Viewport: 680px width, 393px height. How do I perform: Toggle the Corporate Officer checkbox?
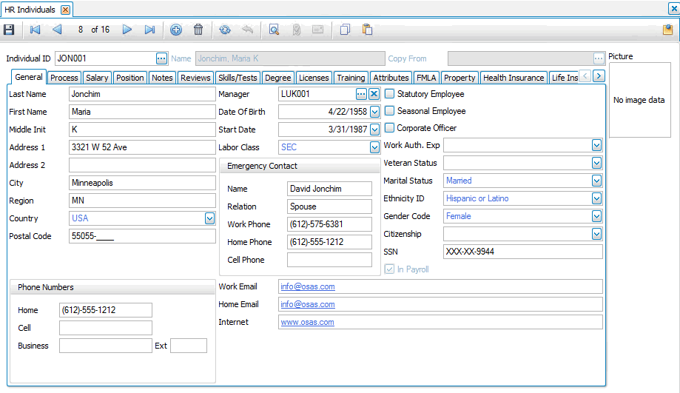389,128
